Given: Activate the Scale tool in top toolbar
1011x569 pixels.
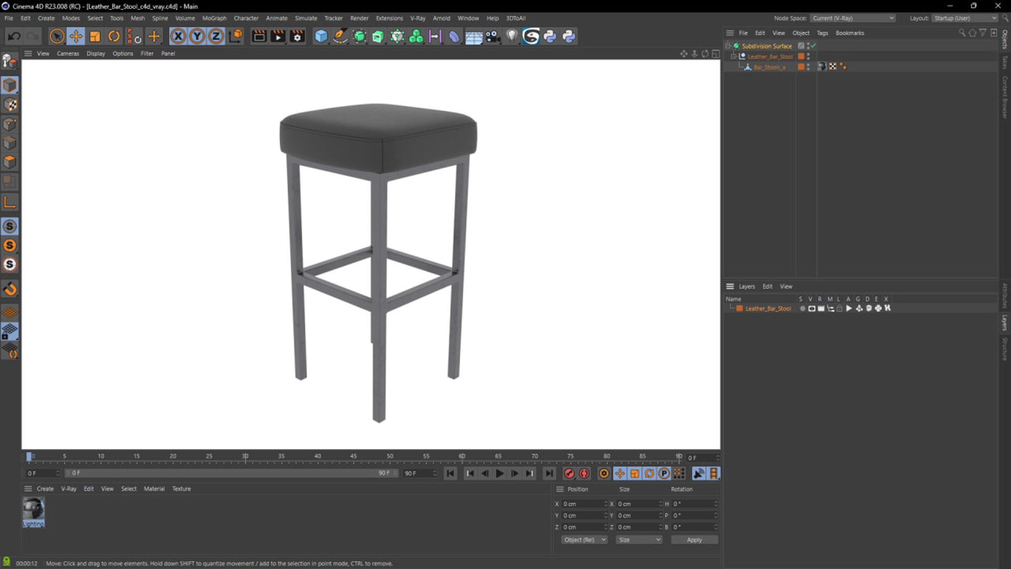Looking at the screenshot, I should tap(95, 36).
